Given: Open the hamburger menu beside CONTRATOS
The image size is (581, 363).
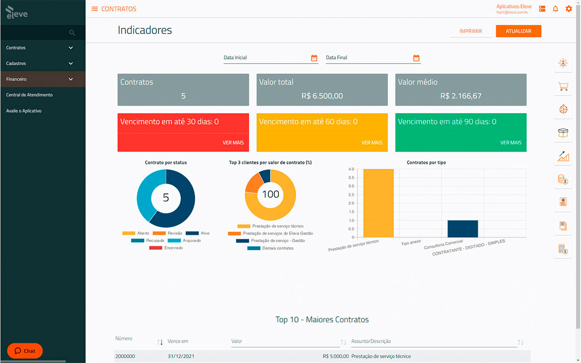Looking at the screenshot, I should tap(94, 9).
